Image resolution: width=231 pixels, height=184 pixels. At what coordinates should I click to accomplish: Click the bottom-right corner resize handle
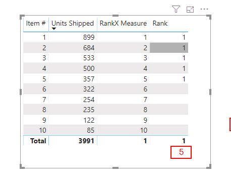[209, 167]
